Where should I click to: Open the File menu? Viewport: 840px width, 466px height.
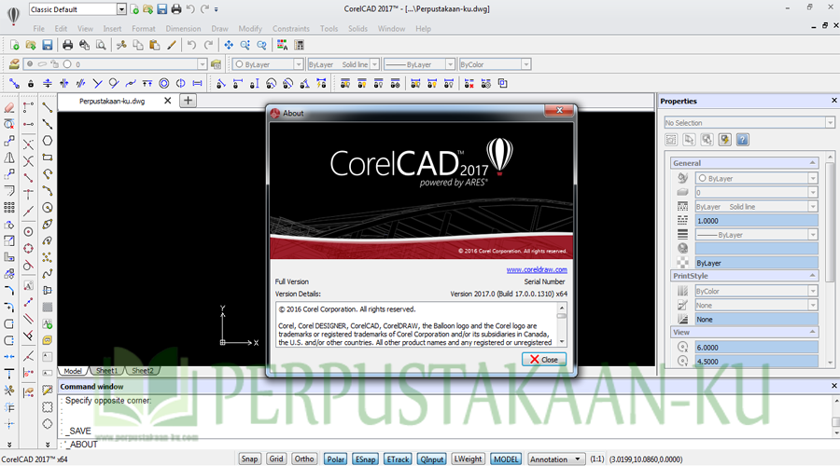tap(38, 28)
